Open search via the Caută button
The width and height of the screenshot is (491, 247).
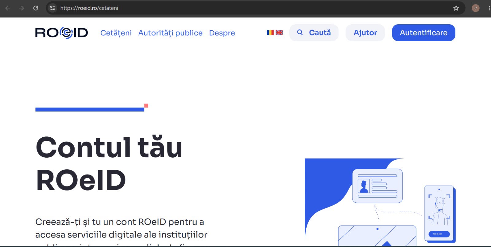tap(314, 33)
